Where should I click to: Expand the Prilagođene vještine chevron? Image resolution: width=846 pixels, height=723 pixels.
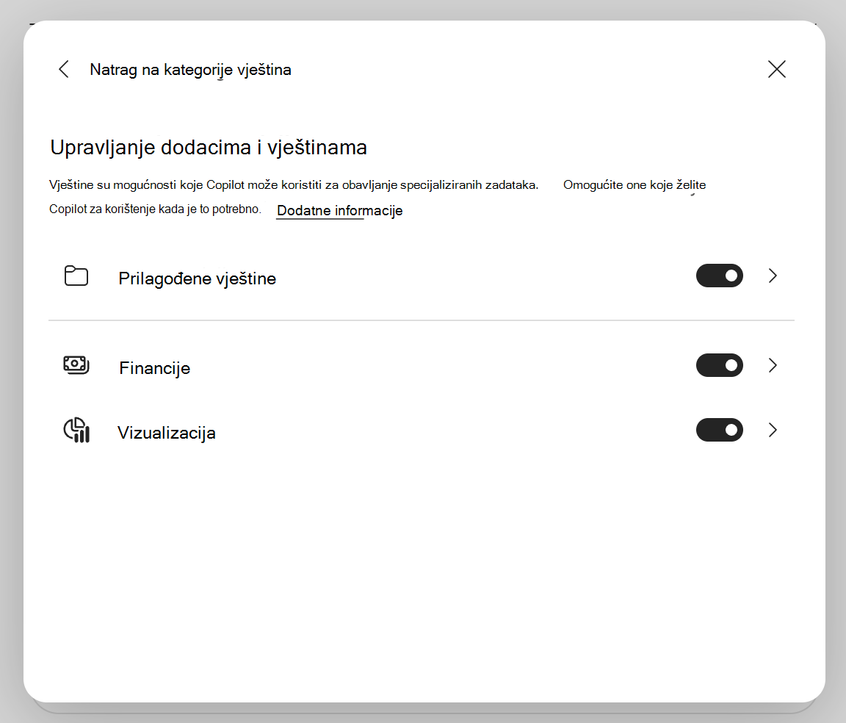click(x=773, y=276)
